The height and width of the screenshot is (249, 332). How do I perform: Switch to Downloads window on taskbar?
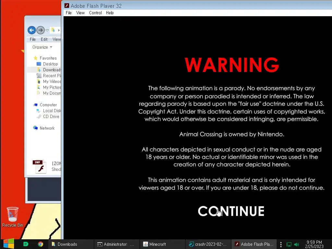click(71, 244)
